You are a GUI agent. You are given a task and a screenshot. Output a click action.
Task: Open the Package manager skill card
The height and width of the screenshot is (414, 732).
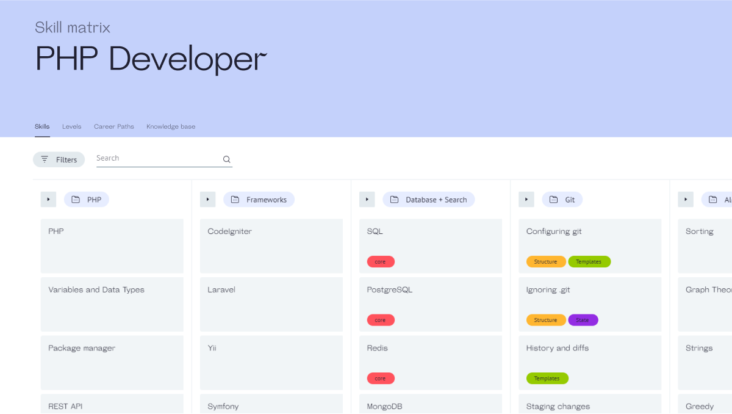pyautogui.click(x=112, y=363)
